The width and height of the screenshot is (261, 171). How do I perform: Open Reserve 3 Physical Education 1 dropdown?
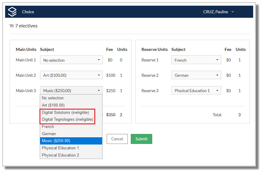pyautogui.click(x=196, y=91)
